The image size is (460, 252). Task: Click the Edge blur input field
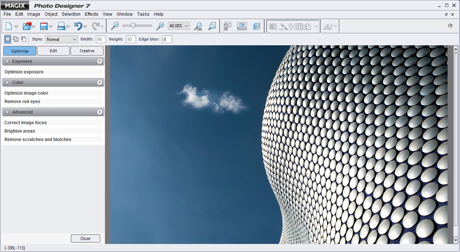tap(167, 39)
